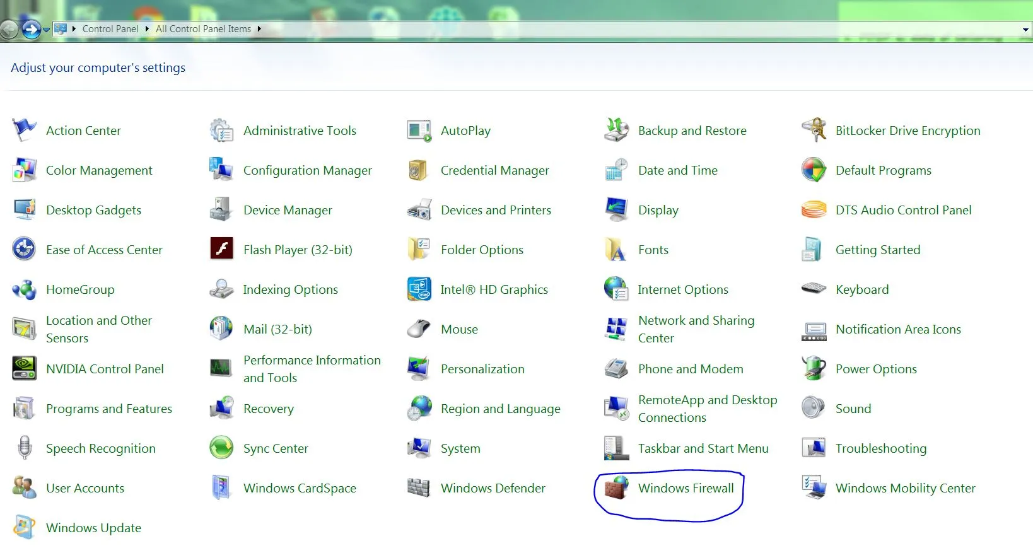Screen dimensions: 1033x553
Task: Open the Programs and Features link
Action: [109, 409]
